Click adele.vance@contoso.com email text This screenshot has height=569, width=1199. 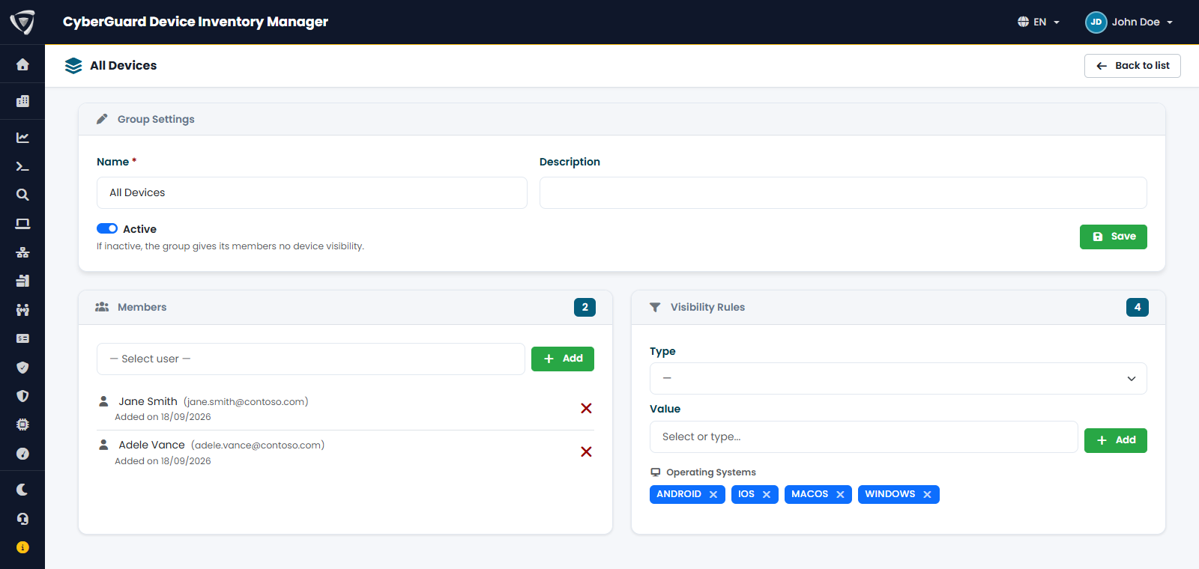click(258, 445)
